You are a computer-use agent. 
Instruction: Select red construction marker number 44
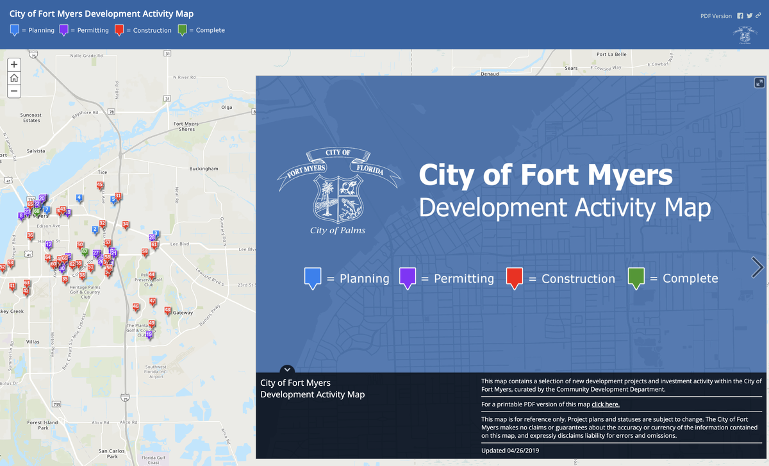click(x=152, y=276)
